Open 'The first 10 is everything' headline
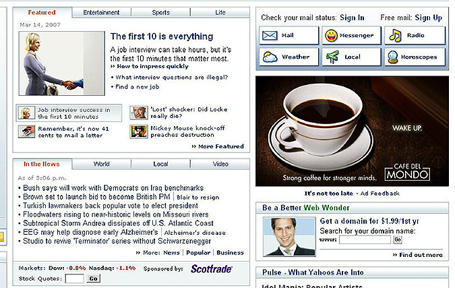The image size is (455, 288). pos(162,36)
